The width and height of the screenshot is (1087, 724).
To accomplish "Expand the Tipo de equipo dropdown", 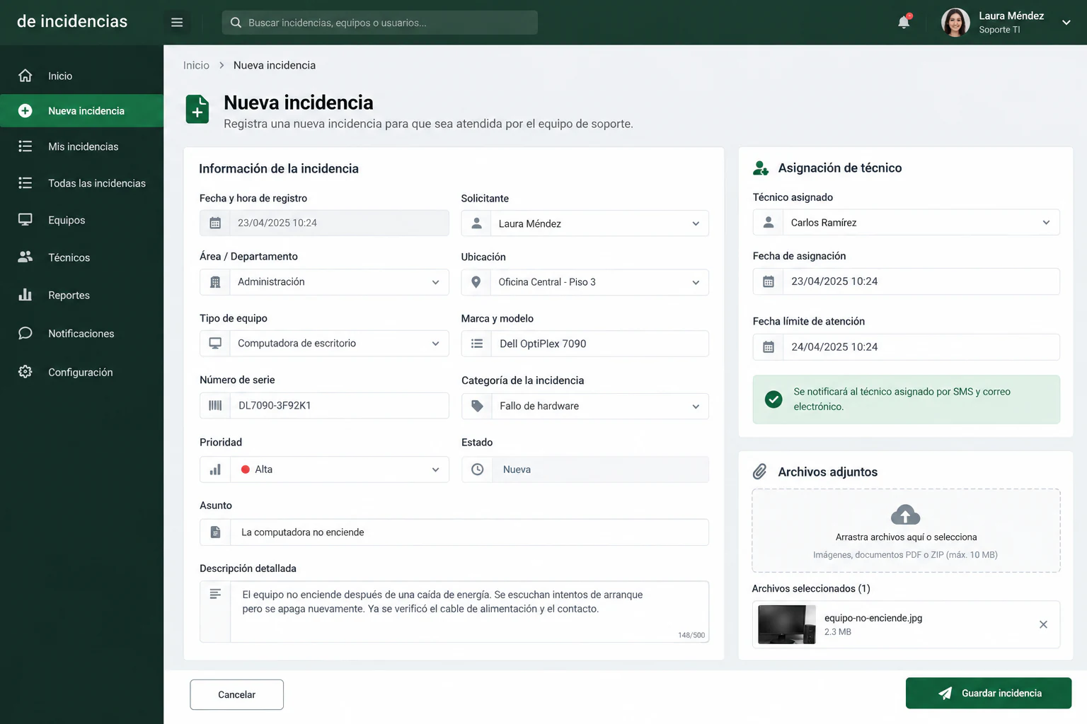I will point(324,344).
